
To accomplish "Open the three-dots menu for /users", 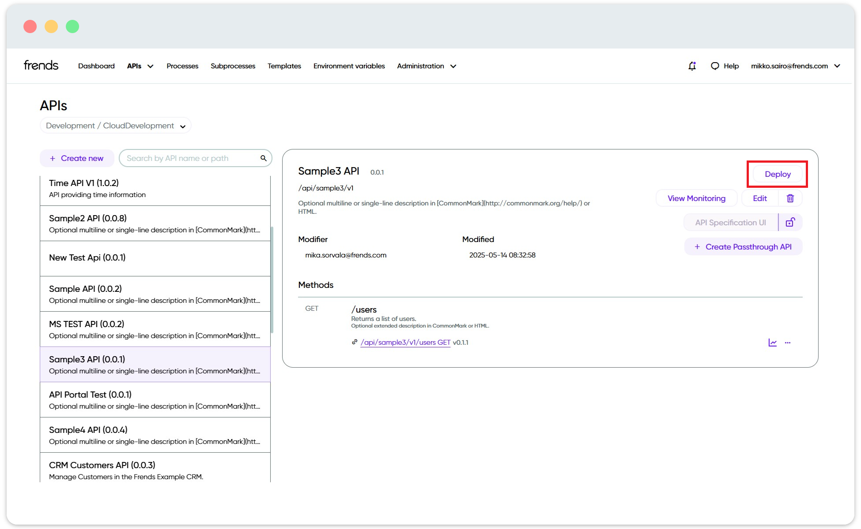I will pos(788,343).
